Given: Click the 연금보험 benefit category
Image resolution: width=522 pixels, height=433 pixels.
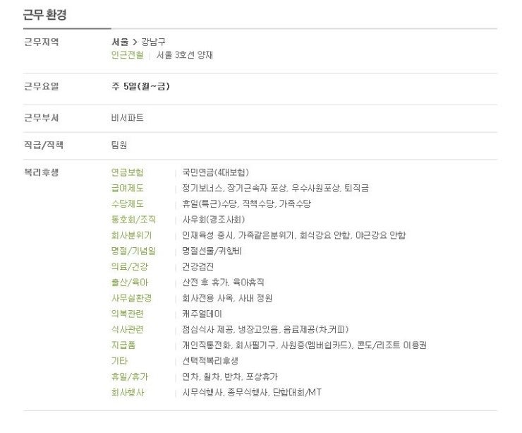Looking at the screenshot, I should pyautogui.click(x=127, y=172).
